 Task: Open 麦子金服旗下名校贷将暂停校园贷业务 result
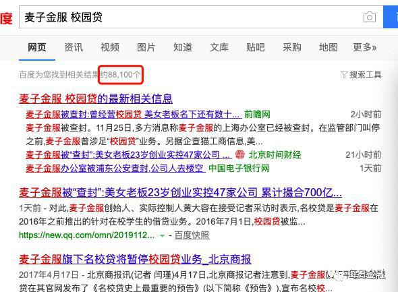[x=135, y=259]
